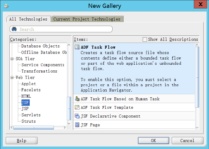
Task: Switch to All Technologies tab
Action: (28, 19)
